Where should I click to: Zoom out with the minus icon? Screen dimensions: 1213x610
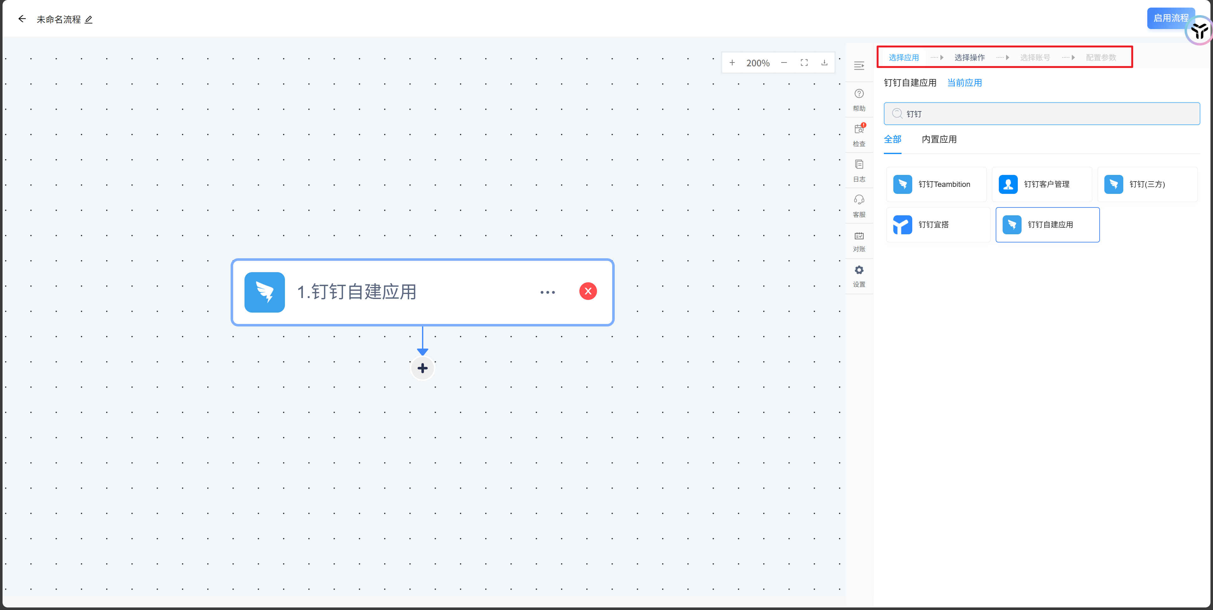(x=783, y=63)
